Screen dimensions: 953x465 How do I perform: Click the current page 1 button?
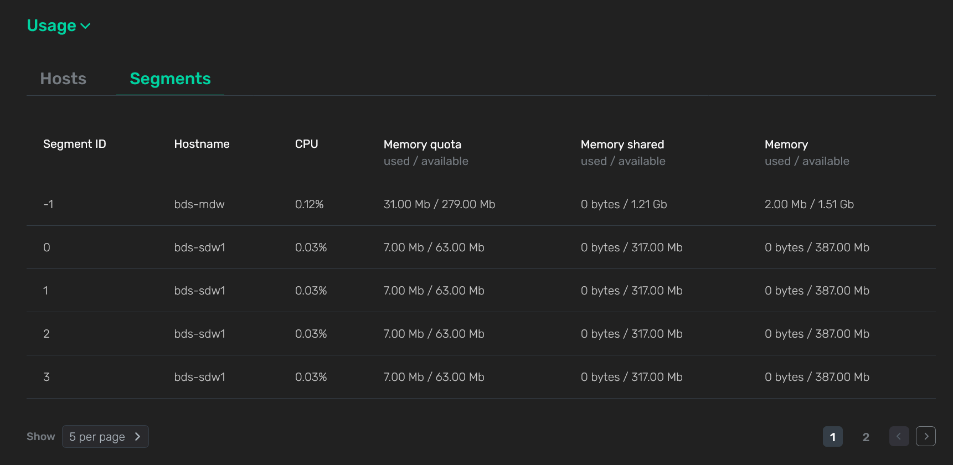pyautogui.click(x=832, y=437)
